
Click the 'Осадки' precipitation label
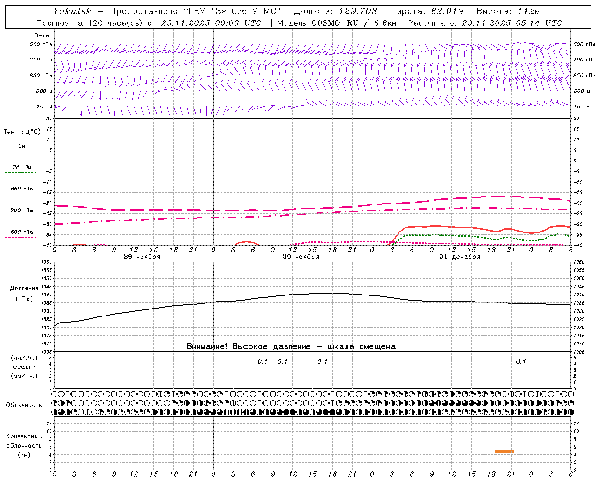tap(24, 367)
